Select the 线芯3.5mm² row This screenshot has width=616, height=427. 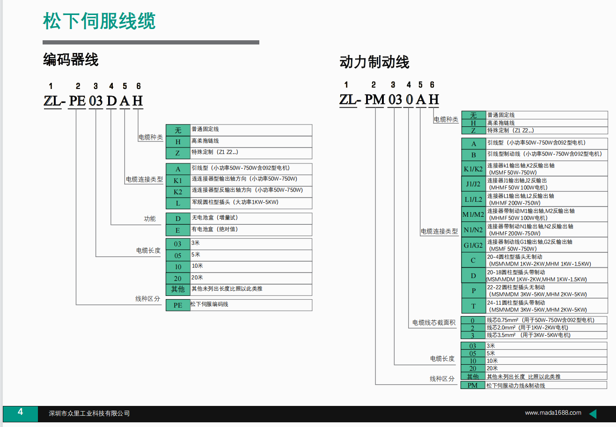535,335
